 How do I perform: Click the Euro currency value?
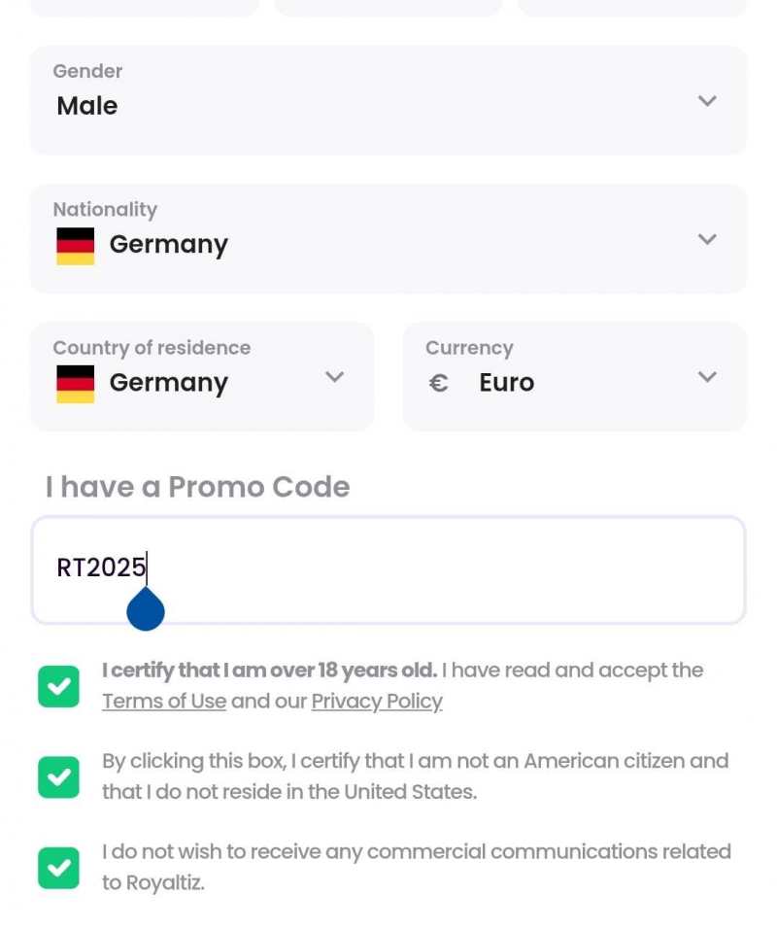pyautogui.click(x=506, y=383)
